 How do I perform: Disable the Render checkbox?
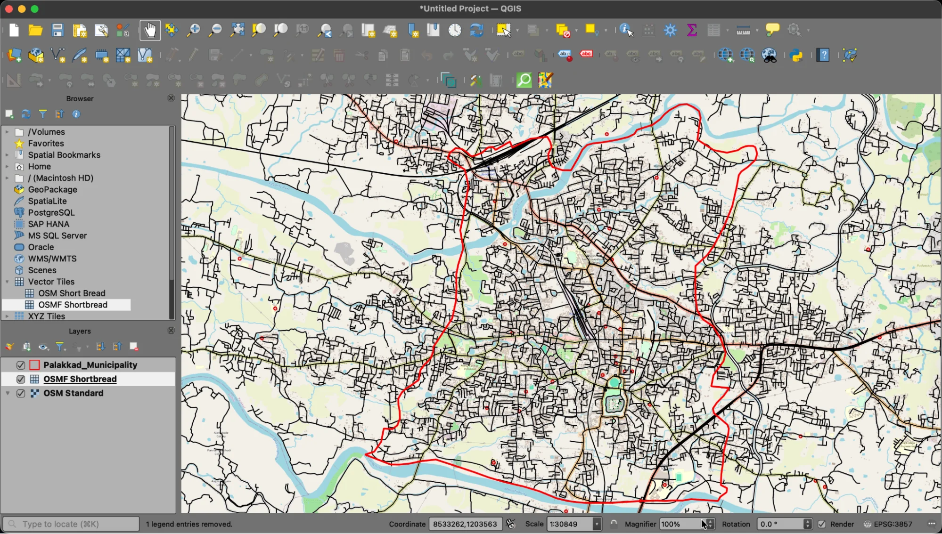click(x=822, y=524)
